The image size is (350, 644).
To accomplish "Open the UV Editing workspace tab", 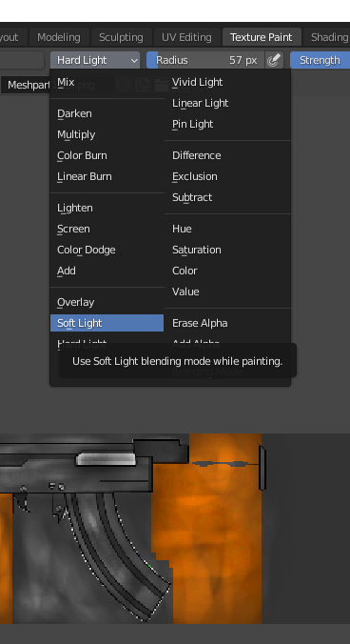I will (186, 37).
